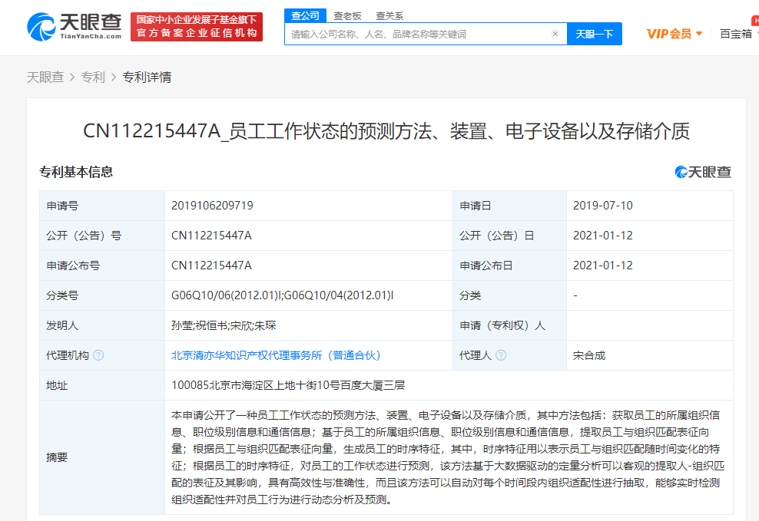
Task: Go to 天眼查 breadcrumb home link
Action: 46,77
